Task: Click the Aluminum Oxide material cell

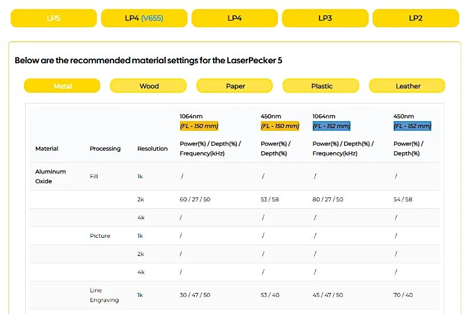Action: coord(50,176)
